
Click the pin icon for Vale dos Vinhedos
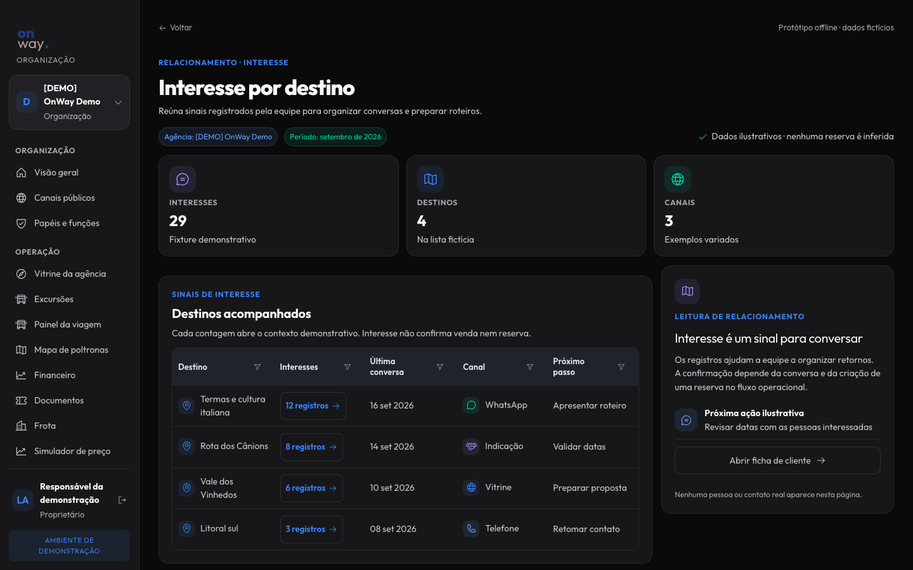(x=186, y=488)
